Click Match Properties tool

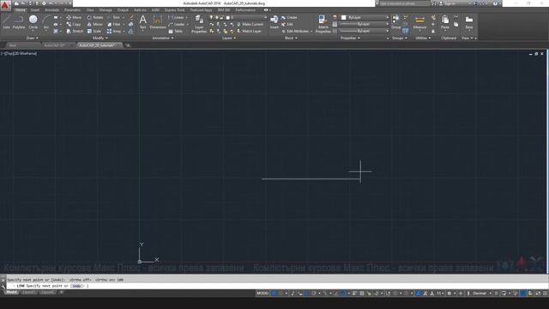323,24
